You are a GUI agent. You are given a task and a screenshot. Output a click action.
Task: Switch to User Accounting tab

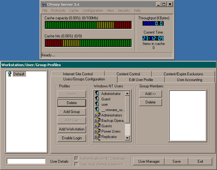189,80
